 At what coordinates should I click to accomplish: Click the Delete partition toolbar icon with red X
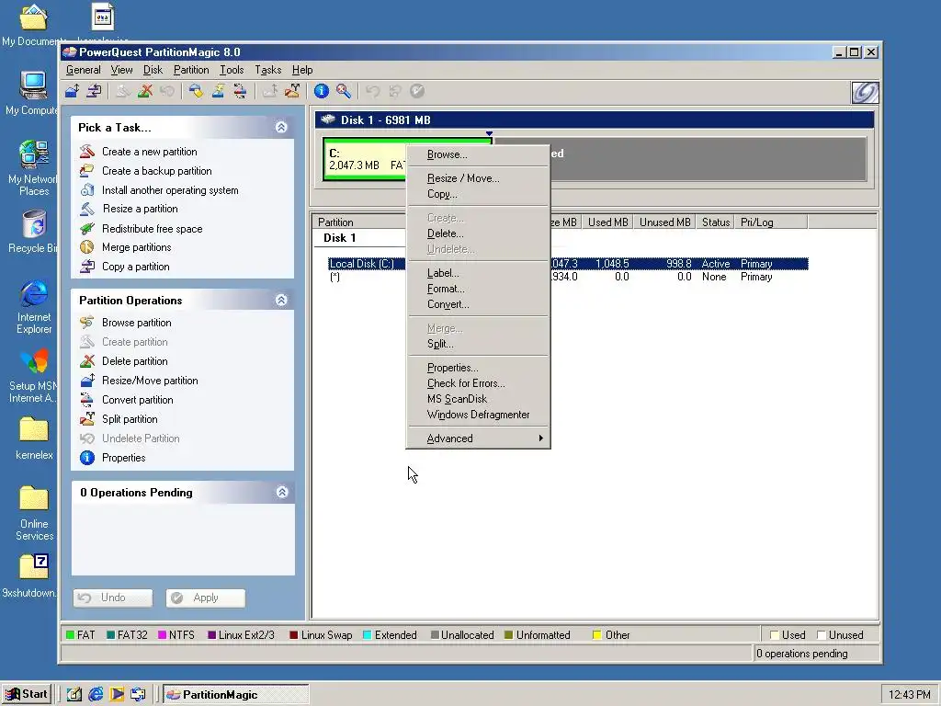coord(144,91)
